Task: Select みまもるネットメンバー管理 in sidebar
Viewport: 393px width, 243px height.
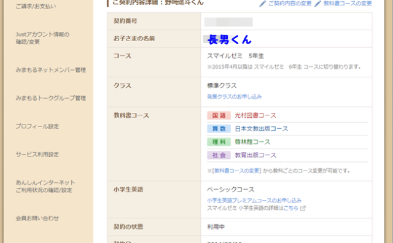Action: 50,70
